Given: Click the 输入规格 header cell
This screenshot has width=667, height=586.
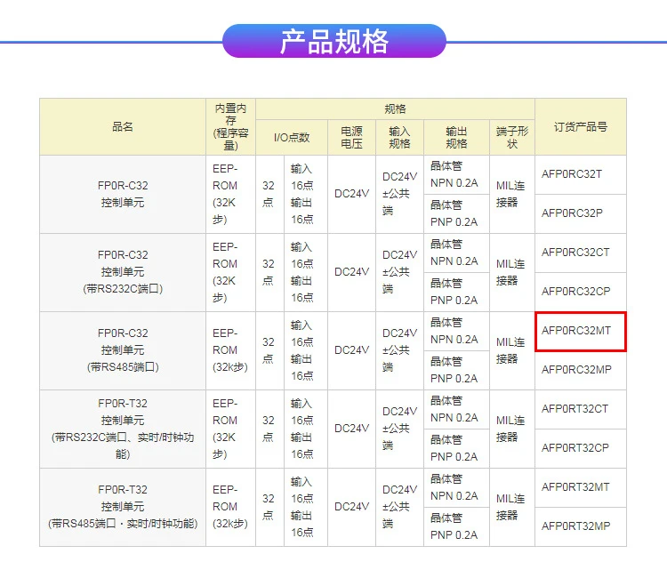Looking at the screenshot, I should pyautogui.click(x=400, y=137).
